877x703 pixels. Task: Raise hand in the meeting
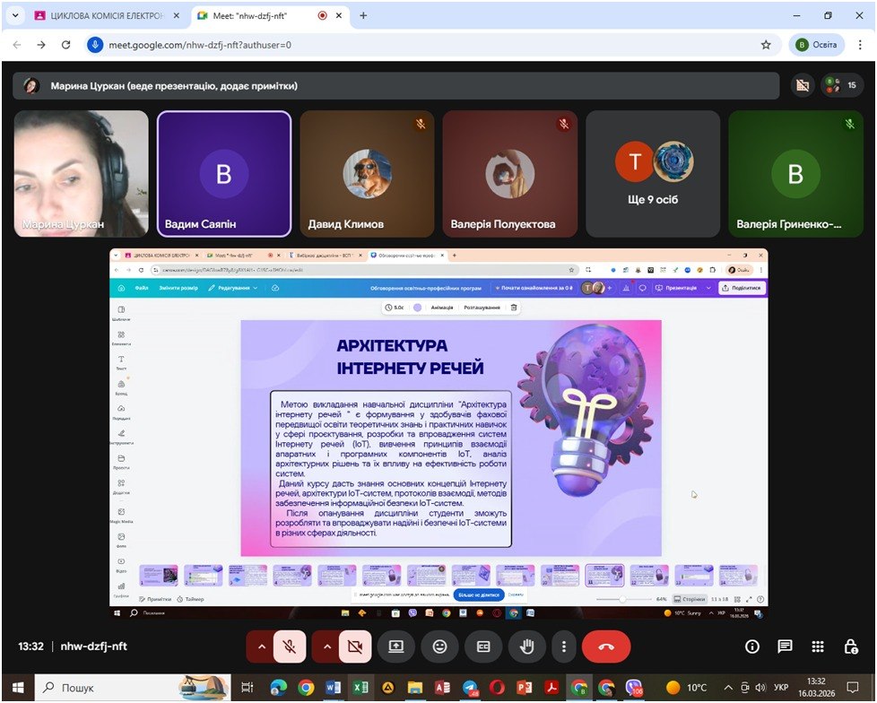point(527,647)
